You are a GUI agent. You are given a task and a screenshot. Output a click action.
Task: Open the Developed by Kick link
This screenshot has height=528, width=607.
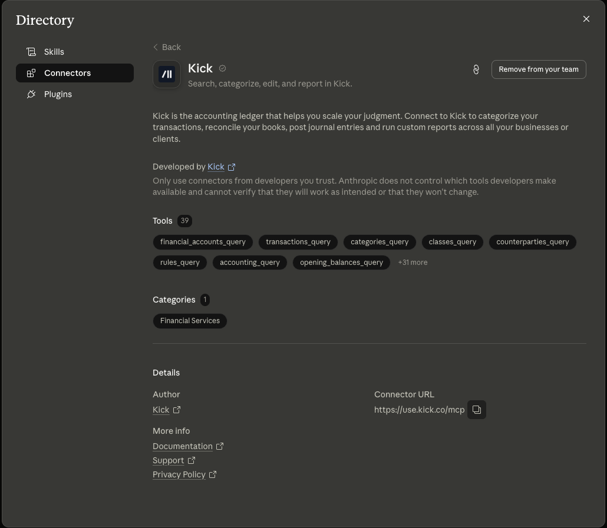pos(216,167)
